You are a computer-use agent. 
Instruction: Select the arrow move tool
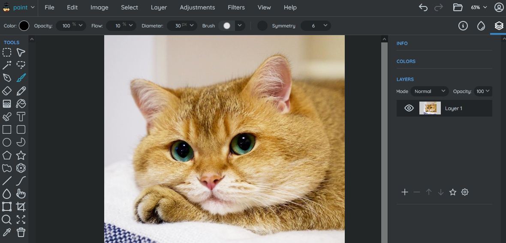pos(21,52)
